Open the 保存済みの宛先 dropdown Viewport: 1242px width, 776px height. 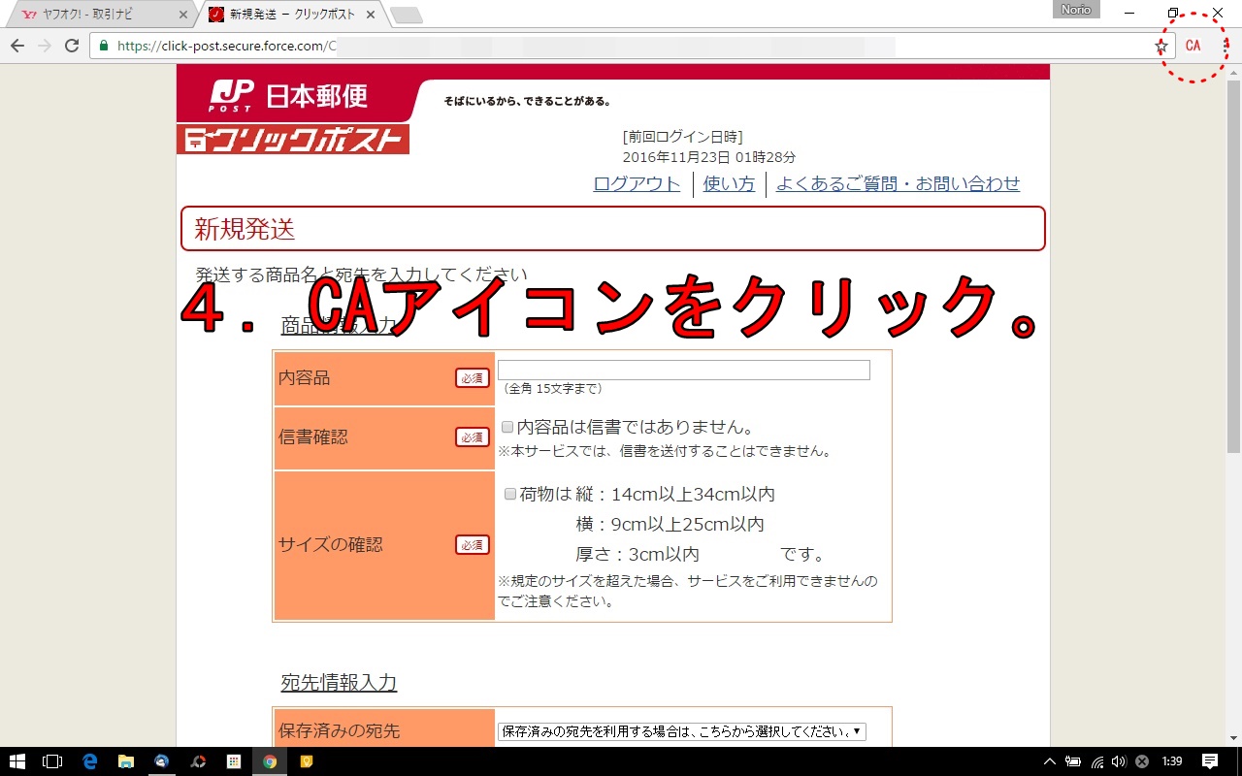[x=681, y=731]
